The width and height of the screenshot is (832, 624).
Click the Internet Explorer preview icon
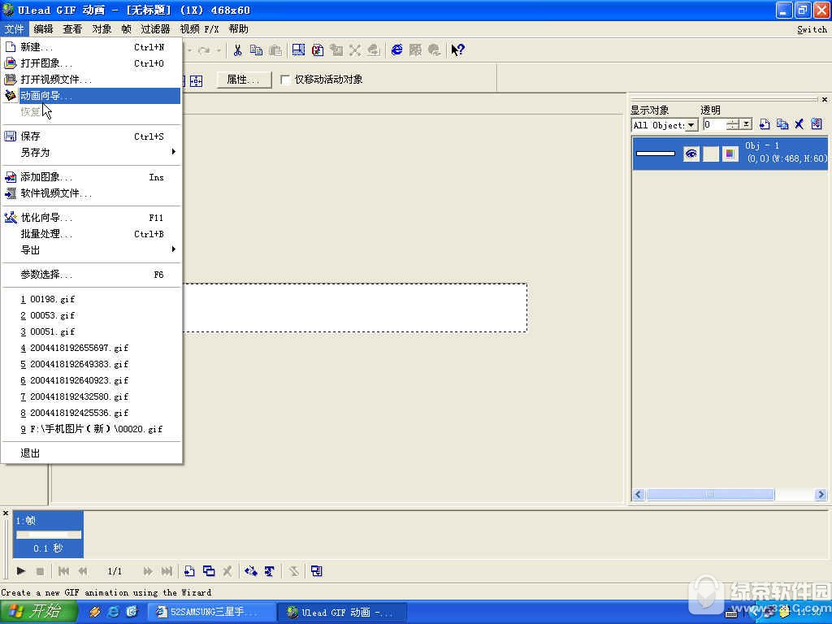click(x=396, y=50)
